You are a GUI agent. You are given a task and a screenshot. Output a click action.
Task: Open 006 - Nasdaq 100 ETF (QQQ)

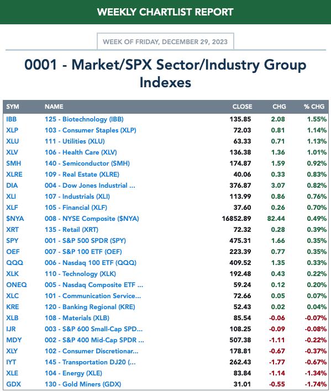(90, 263)
